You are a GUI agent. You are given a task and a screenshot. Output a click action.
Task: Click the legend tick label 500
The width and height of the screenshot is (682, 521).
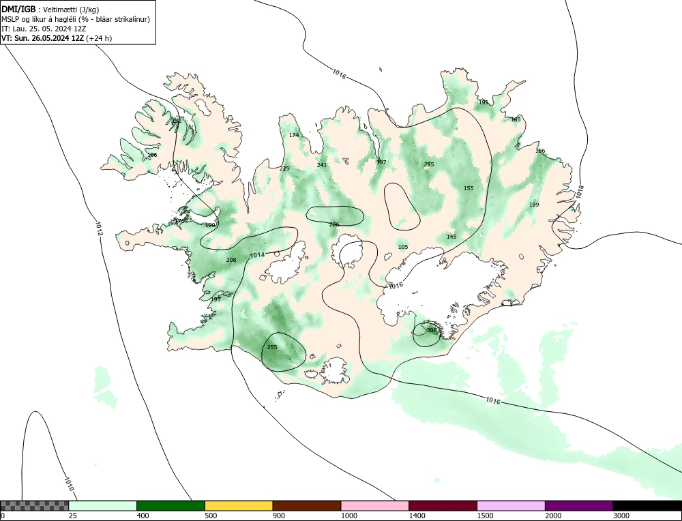click(x=211, y=516)
